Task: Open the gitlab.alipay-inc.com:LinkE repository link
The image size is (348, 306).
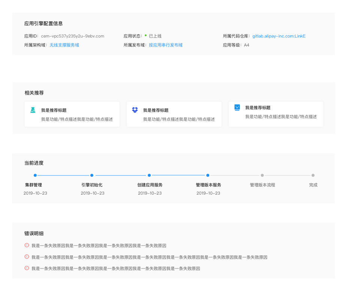Action: (x=279, y=36)
